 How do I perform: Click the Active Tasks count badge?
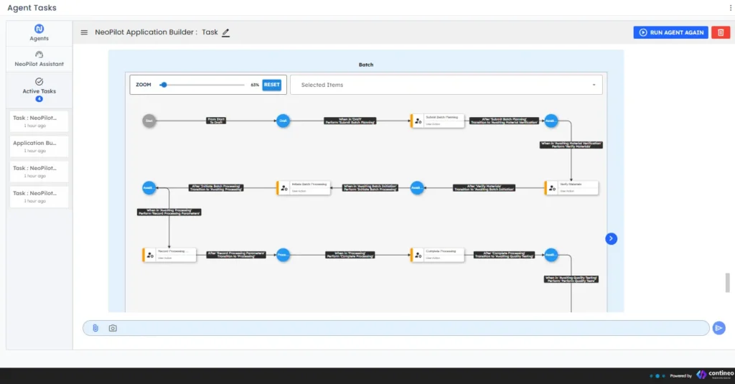click(x=39, y=99)
